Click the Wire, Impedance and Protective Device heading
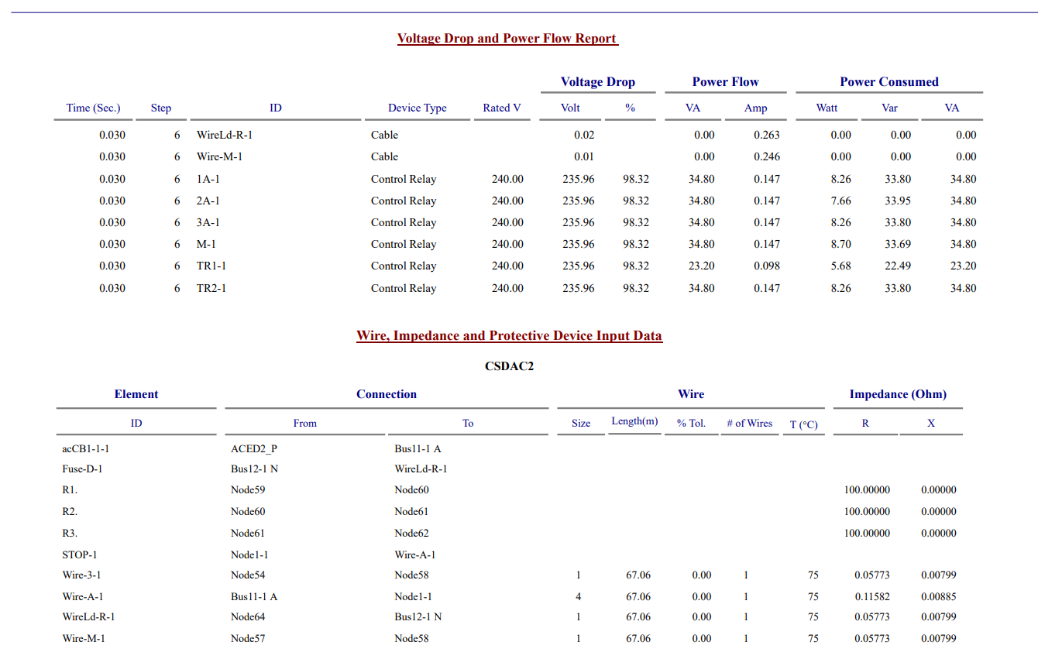The image size is (1038, 666). coord(509,336)
